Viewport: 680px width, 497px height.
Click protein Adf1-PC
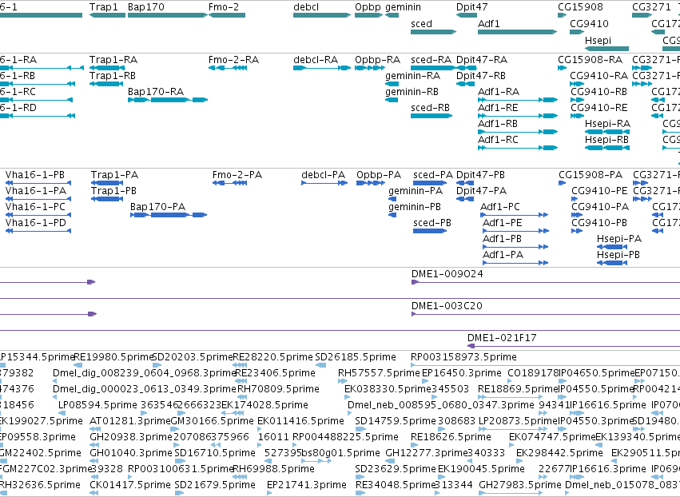click(x=500, y=207)
